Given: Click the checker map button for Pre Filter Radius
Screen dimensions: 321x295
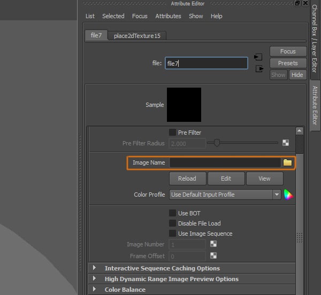Looking at the screenshot, I should [286, 143].
